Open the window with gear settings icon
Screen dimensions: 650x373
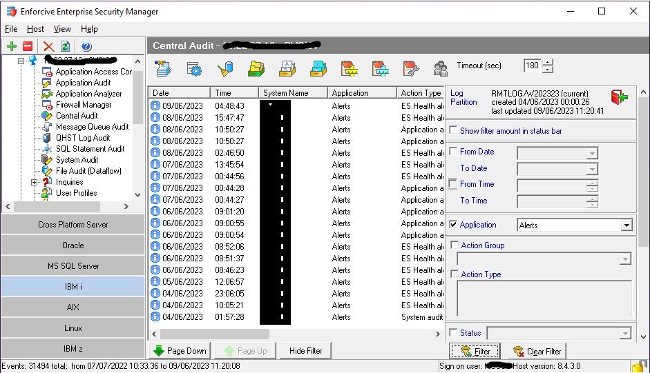click(194, 69)
